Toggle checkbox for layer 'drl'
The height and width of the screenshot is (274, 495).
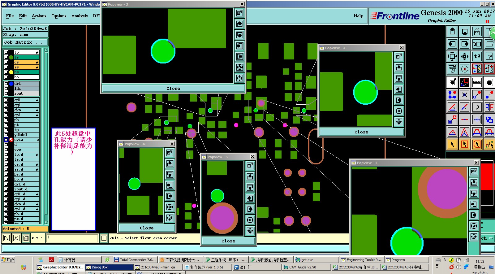pyautogui.click(x=6, y=84)
